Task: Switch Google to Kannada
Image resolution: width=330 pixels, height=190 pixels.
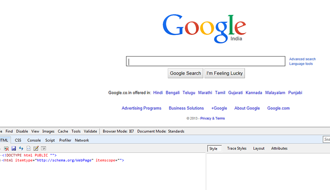Action: 254,93
